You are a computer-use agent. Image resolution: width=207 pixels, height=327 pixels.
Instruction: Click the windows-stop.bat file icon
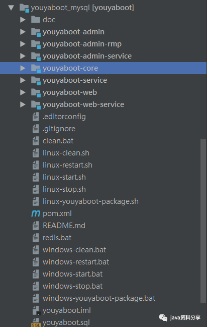36,286
